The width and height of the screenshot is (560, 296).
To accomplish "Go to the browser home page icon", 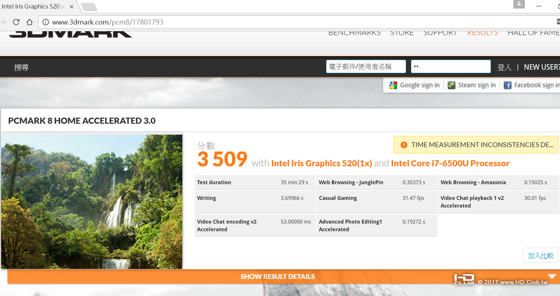I will (x=30, y=22).
